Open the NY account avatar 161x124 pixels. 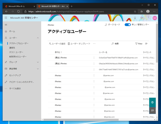[x=155, y=18]
